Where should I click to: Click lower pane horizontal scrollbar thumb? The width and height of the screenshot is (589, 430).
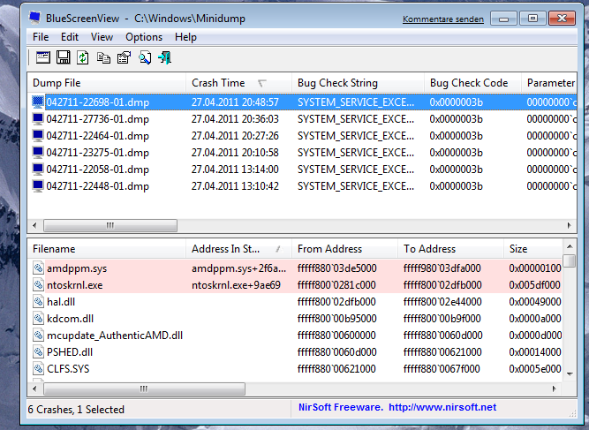[x=144, y=389]
